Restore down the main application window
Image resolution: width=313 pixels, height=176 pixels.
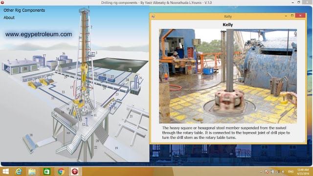coord(299,2)
